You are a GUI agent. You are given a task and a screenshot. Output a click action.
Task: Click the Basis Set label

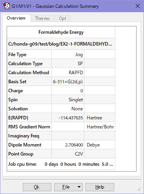(17, 82)
